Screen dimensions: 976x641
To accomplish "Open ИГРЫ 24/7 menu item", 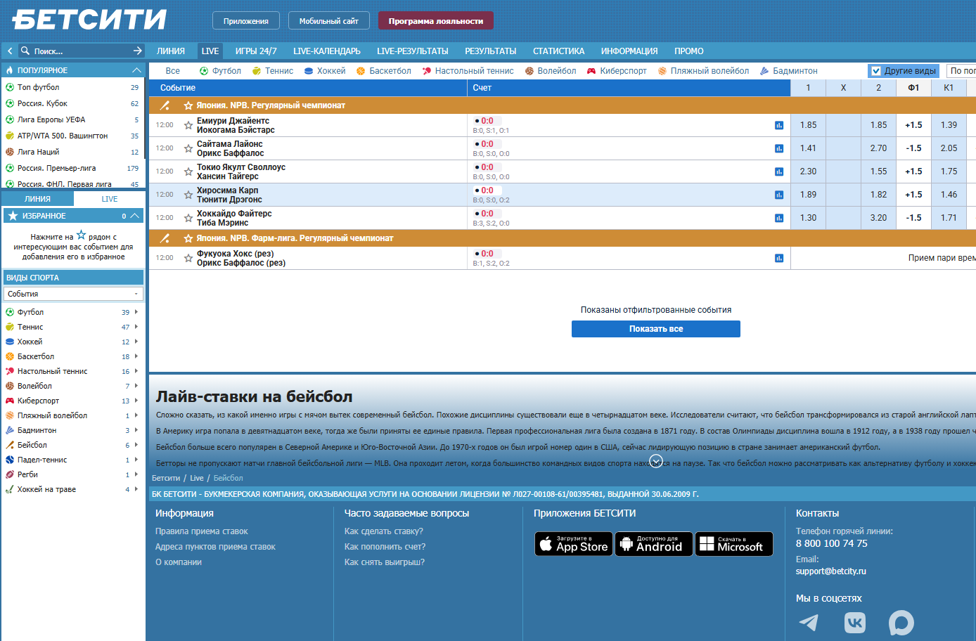I will [x=256, y=51].
